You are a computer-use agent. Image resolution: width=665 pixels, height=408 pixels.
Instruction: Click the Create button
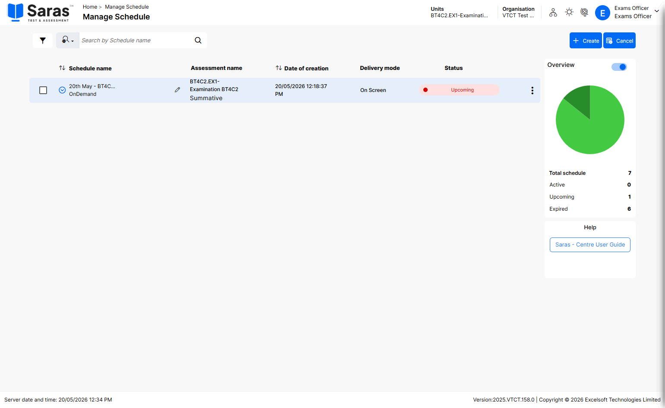pos(586,41)
